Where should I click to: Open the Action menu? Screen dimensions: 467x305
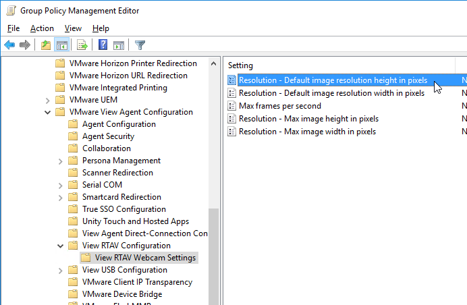click(42, 28)
